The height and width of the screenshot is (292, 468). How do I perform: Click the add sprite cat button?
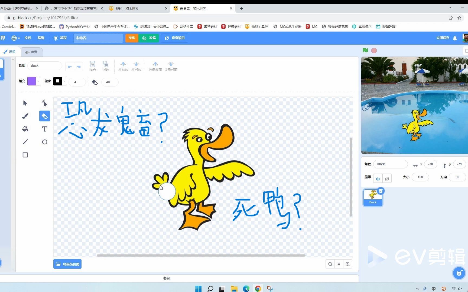coord(459,273)
